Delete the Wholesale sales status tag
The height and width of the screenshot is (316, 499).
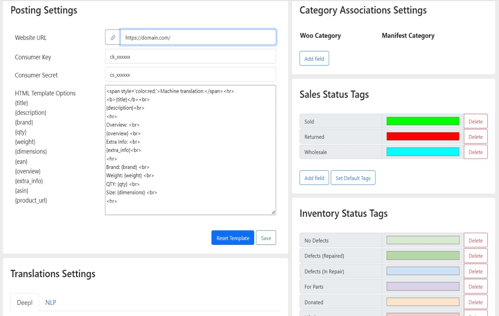pos(475,152)
